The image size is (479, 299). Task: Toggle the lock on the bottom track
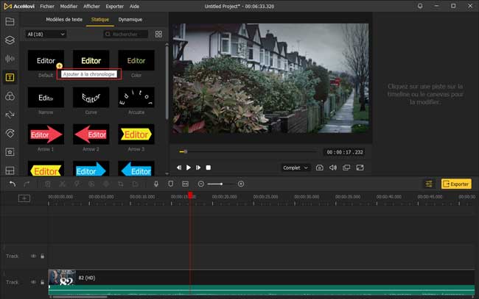[x=42, y=282]
